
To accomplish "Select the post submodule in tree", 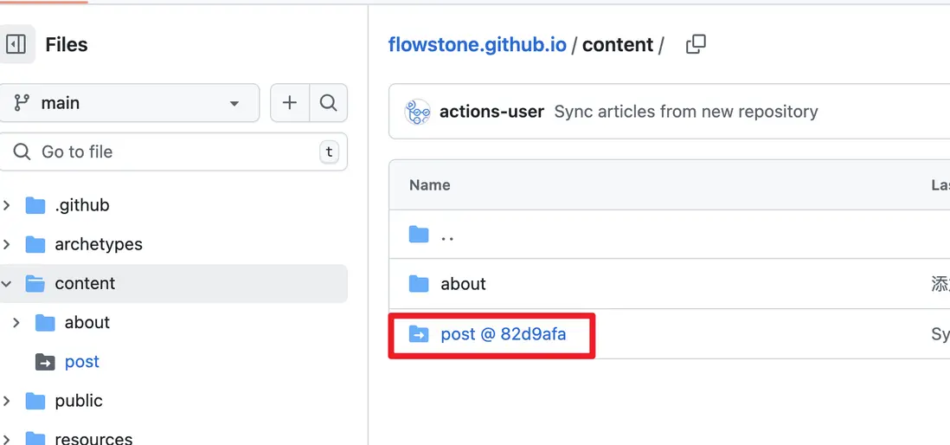I will pyautogui.click(x=82, y=362).
